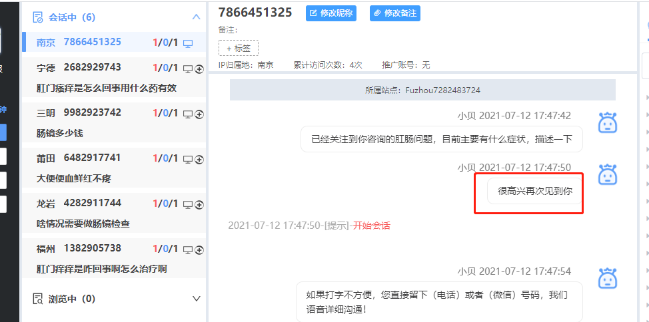This screenshot has width=649, height=322.
Task: Click the plus circle icon on 龙岩 conversation
Action: pyautogui.click(x=199, y=205)
